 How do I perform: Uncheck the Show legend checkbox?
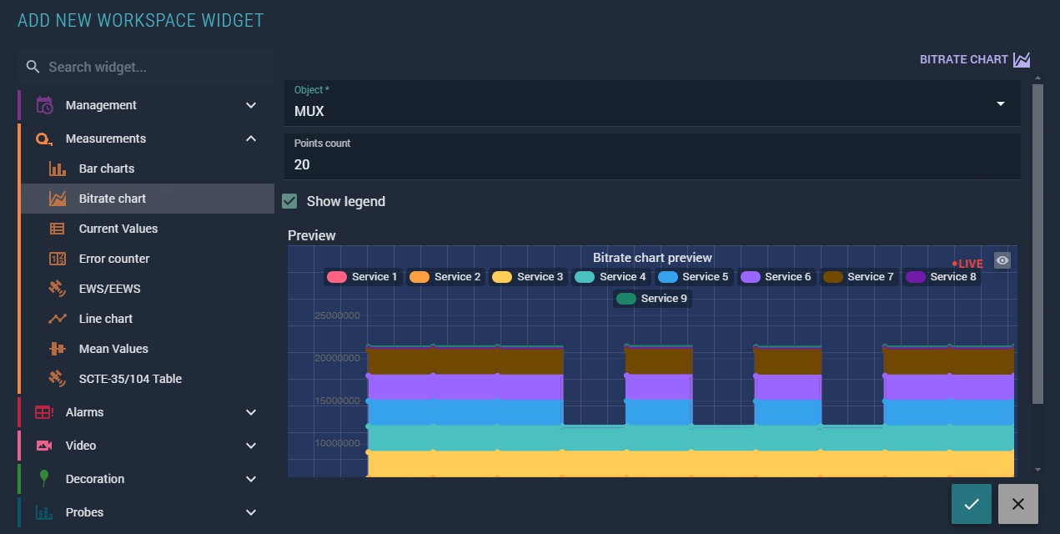[289, 201]
